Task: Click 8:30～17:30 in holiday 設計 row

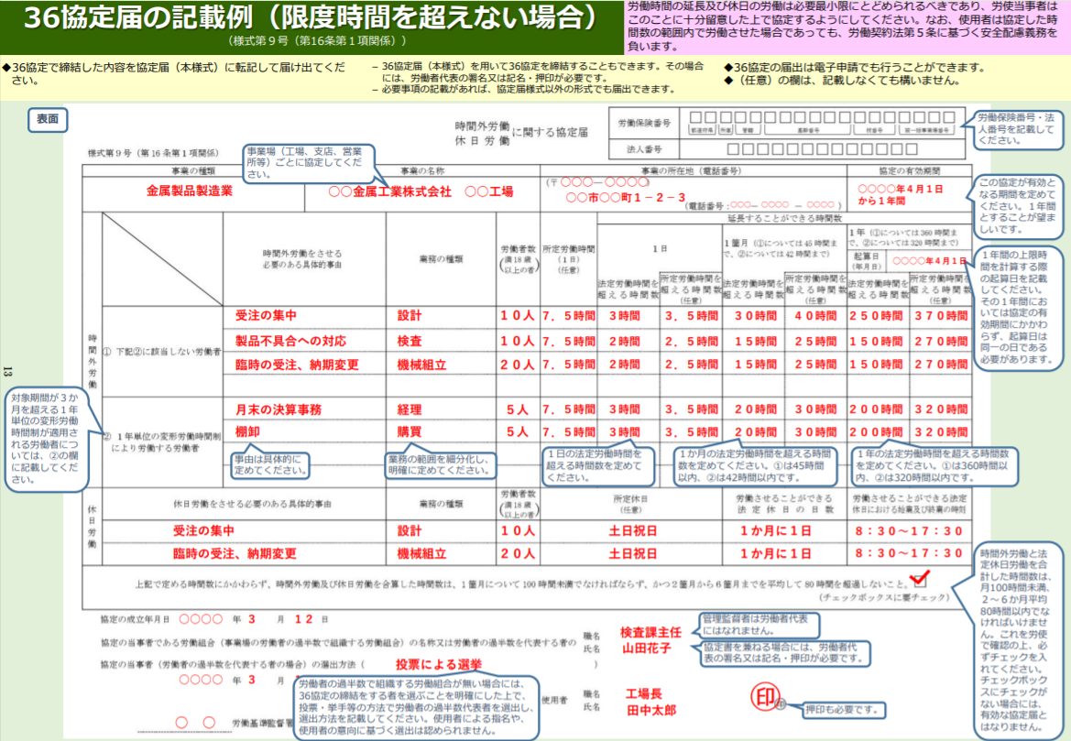Action: (909, 530)
